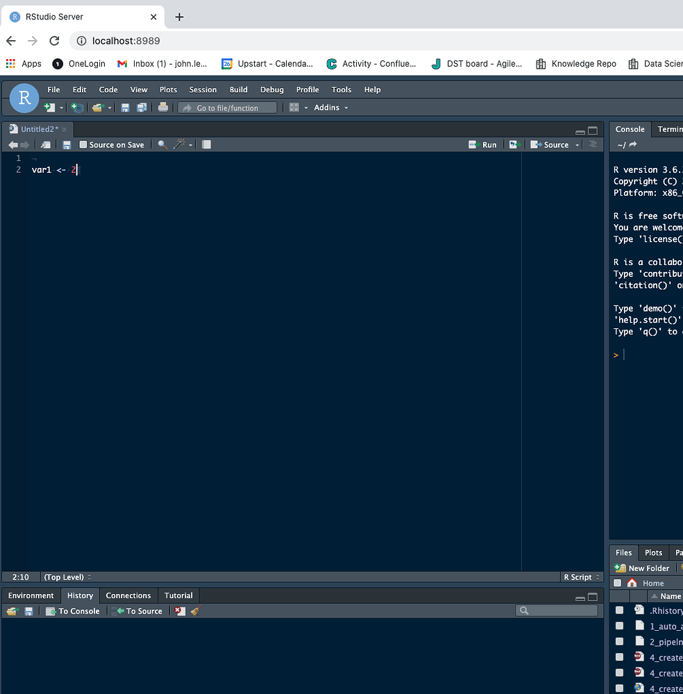Click the History search field
The image size is (683, 694).
click(x=557, y=611)
